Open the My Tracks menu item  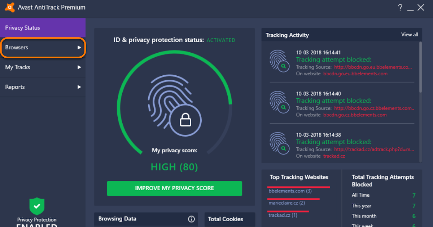click(x=43, y=67)
